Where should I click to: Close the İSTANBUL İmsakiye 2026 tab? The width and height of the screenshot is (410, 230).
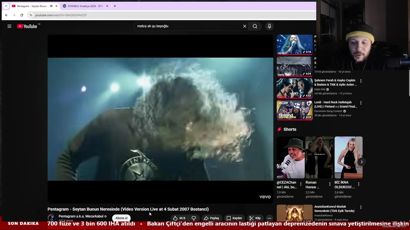(x=107, y=6)
